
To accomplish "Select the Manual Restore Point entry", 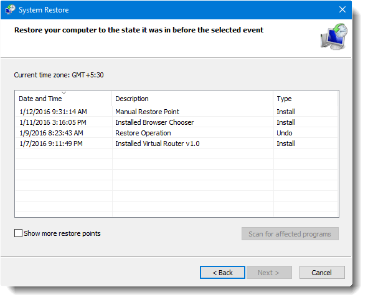I will (x=176, y=112).
